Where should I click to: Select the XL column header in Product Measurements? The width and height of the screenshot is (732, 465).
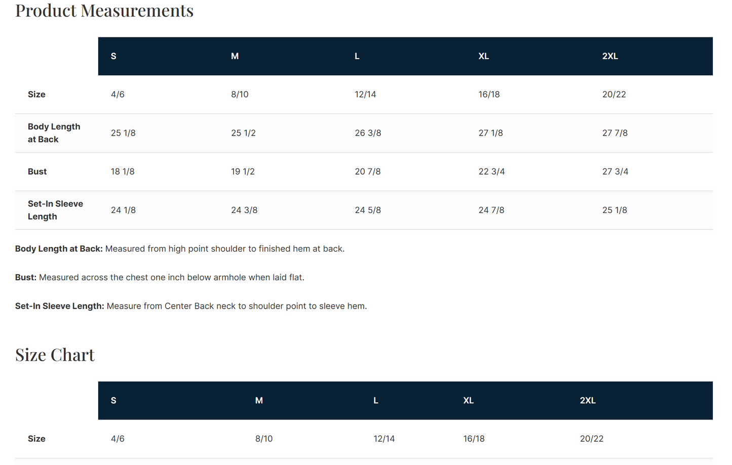click(x=484, y=56)
